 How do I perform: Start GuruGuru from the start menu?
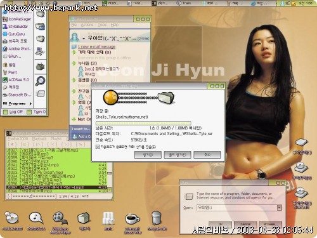point(14,34)
